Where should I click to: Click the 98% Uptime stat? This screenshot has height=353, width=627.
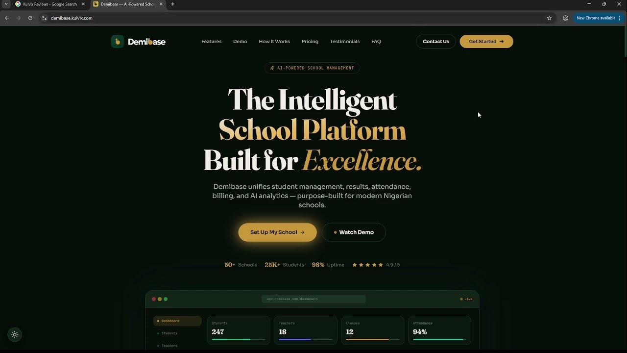328,265
